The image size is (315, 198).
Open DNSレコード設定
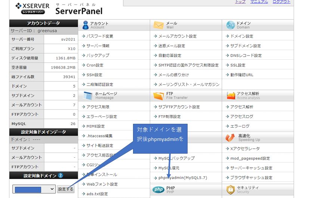point(246,56)
